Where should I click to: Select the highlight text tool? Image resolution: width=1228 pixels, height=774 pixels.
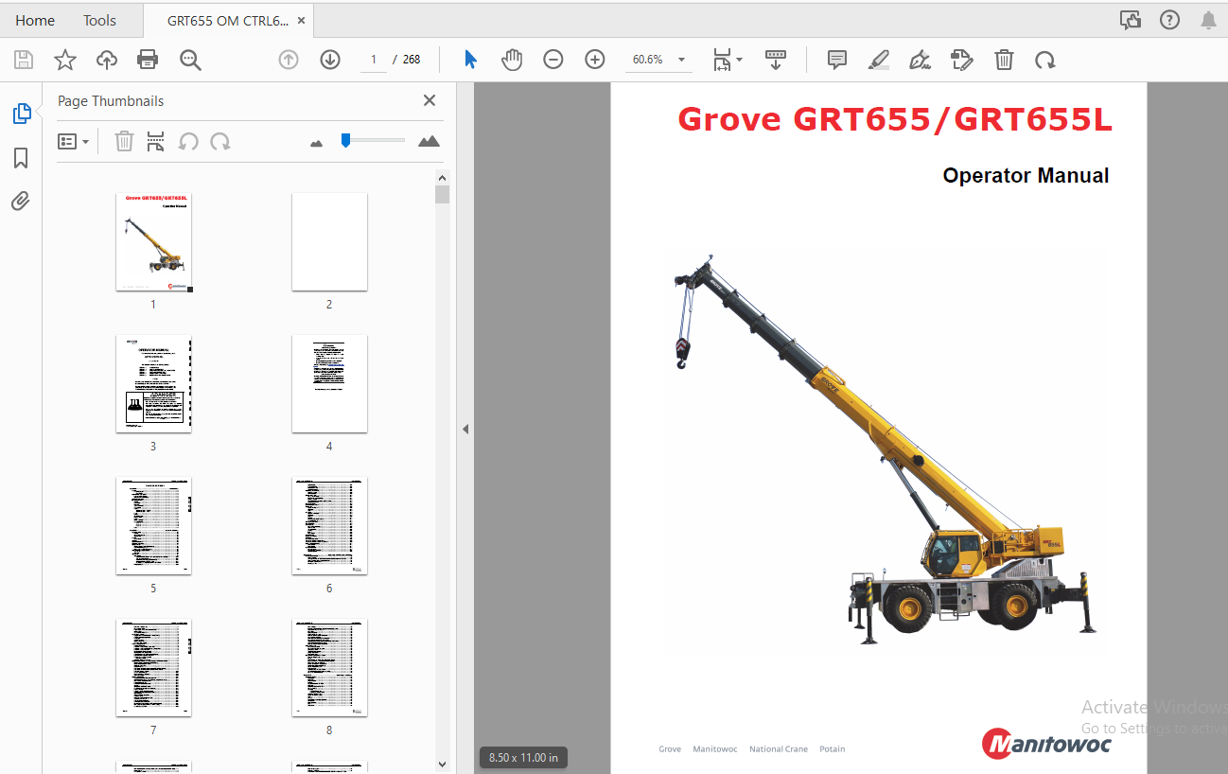[x=879, y=60]
